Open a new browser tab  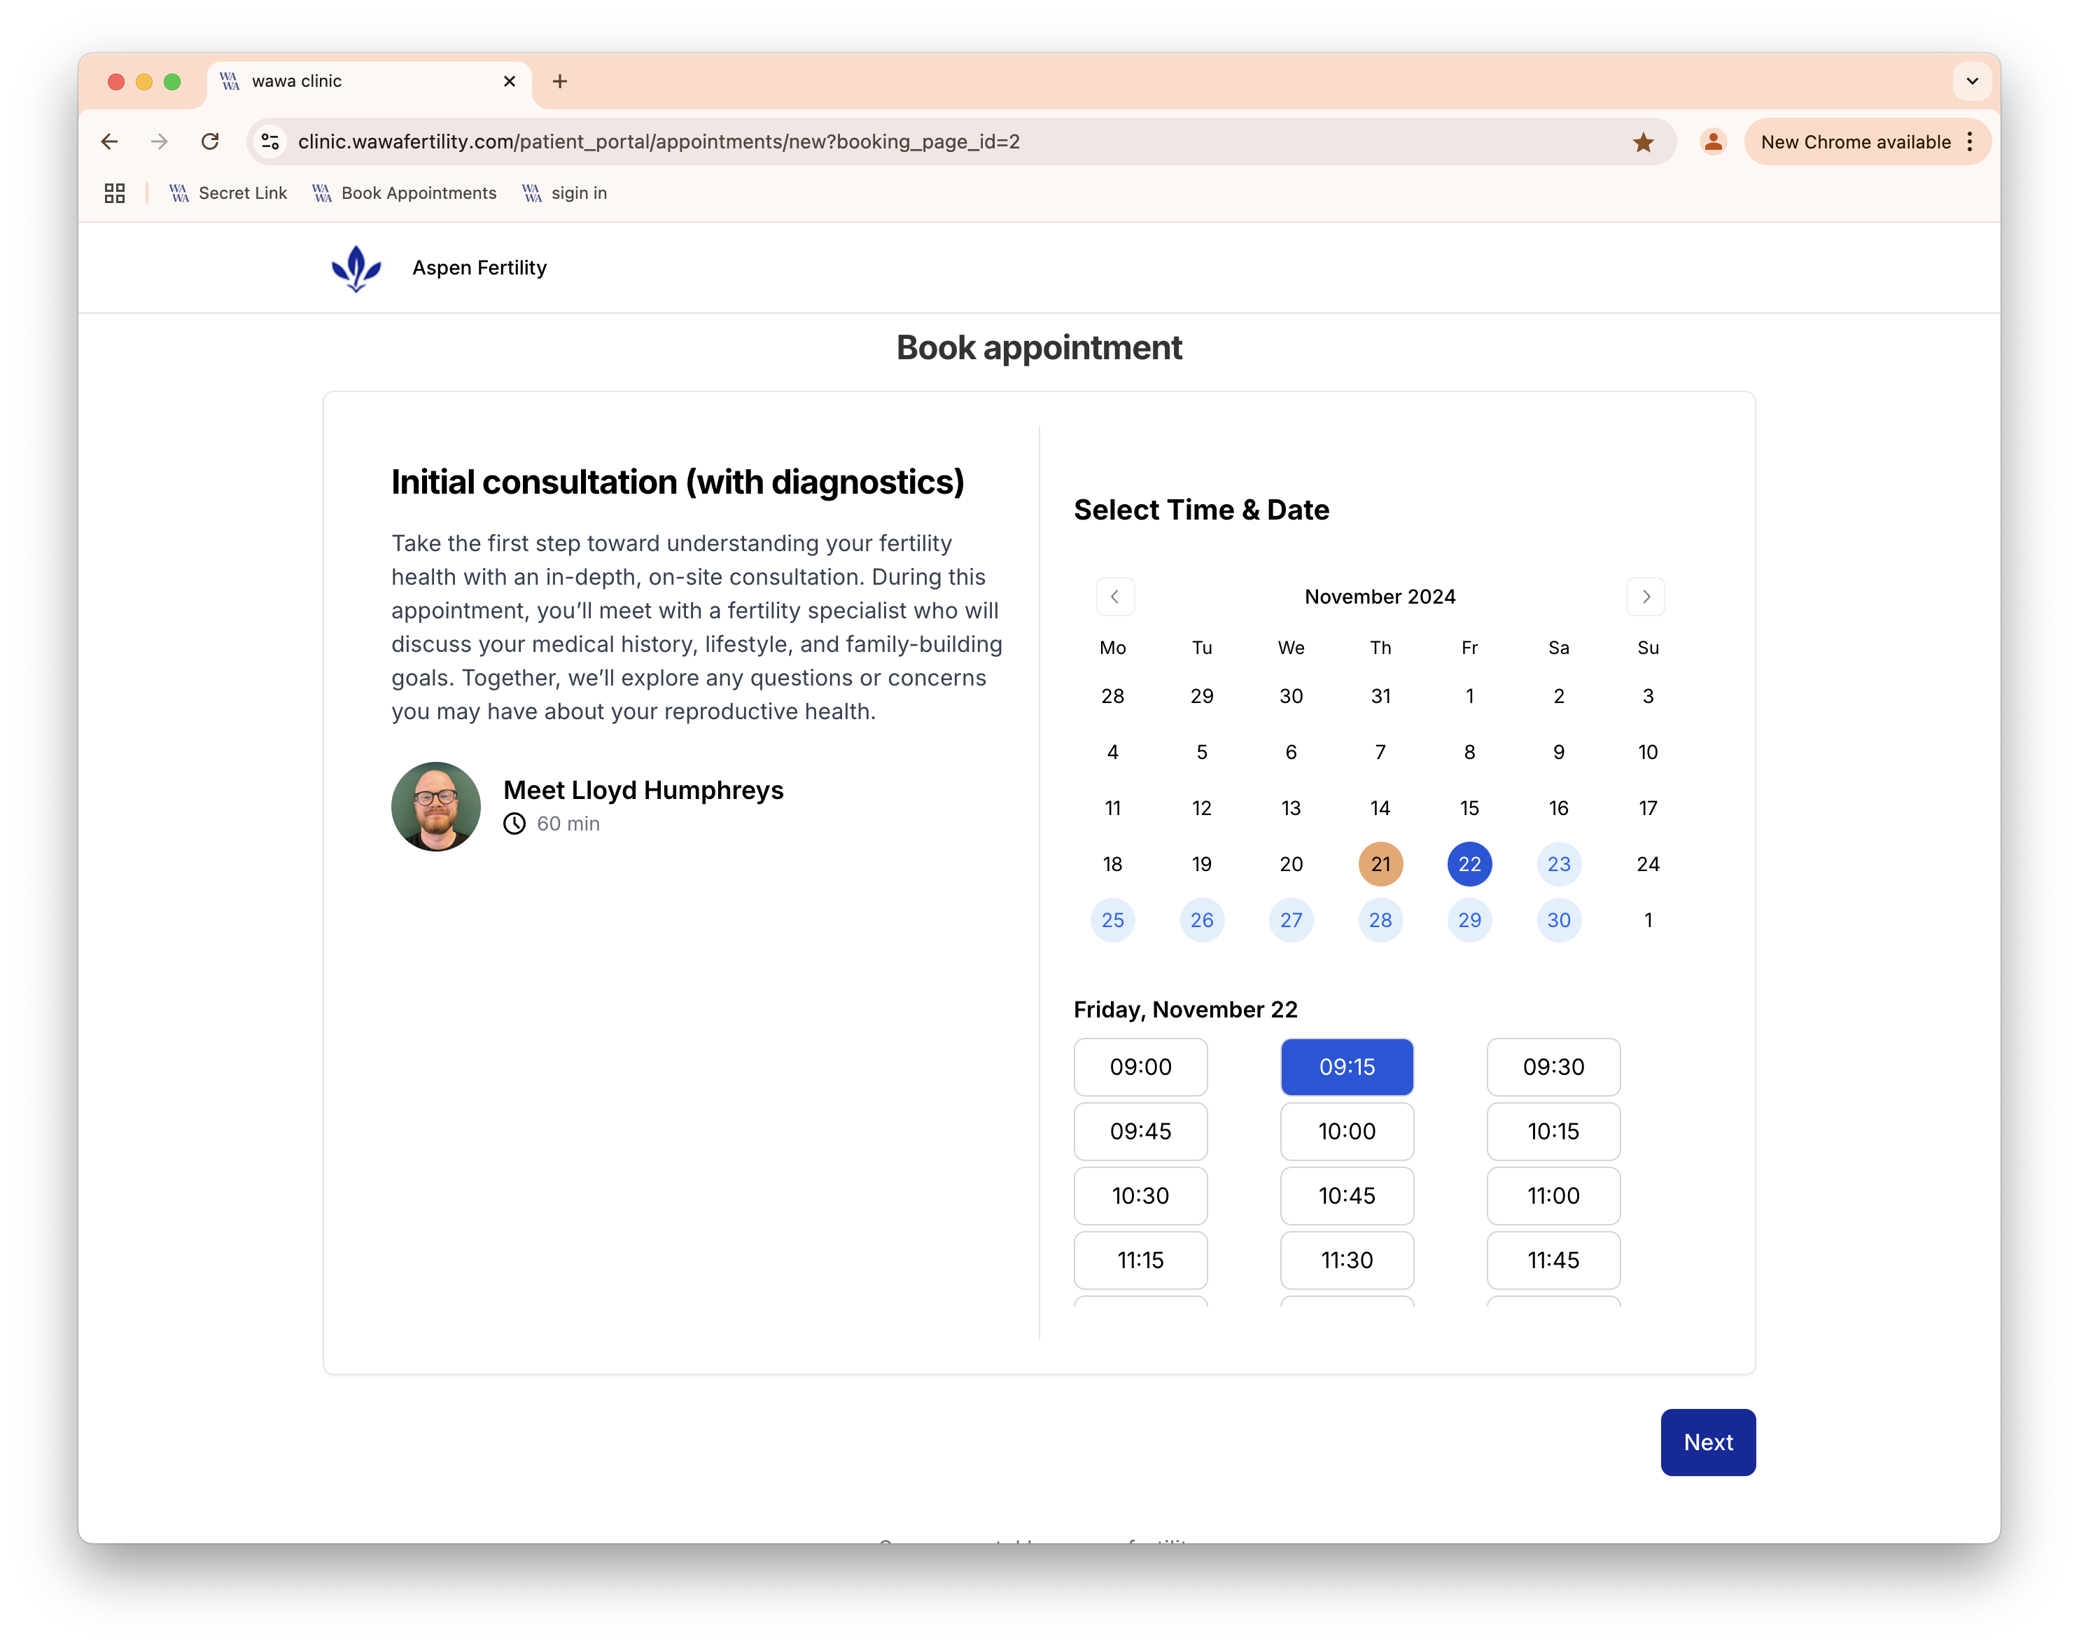click(x=560, y=82)
